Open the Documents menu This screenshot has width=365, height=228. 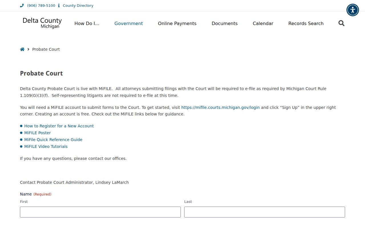pyautogui.click(x=225, y=23)
